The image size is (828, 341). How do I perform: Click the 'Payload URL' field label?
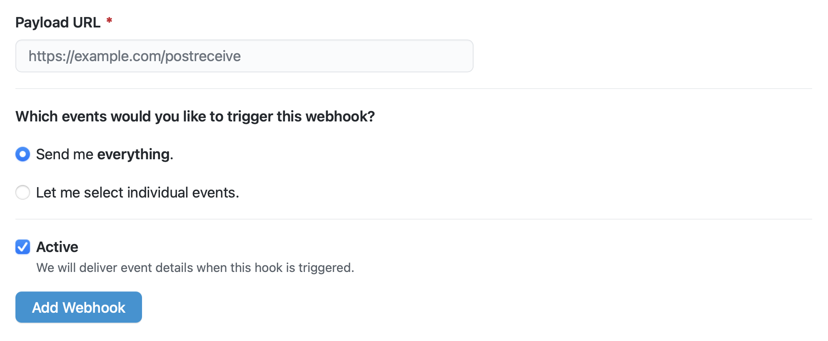58,22
